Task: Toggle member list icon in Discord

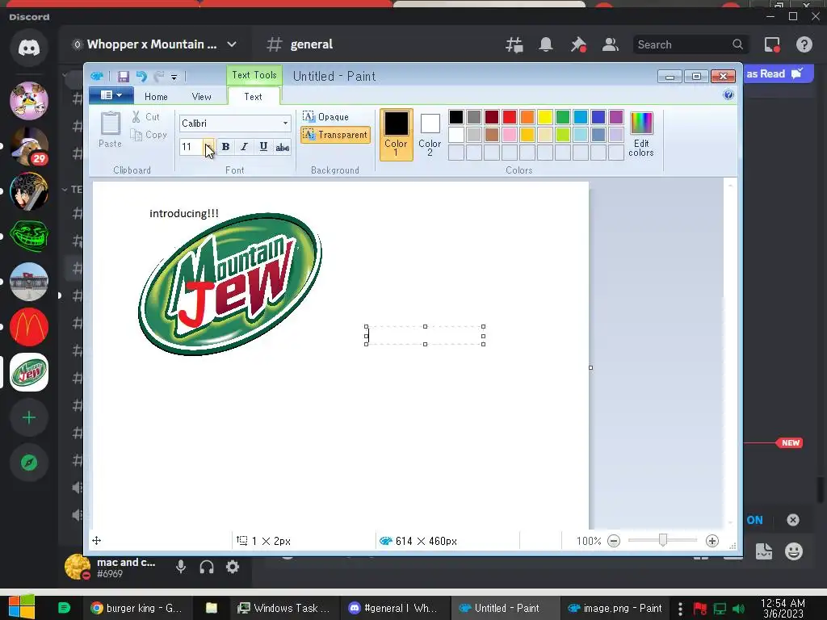Action: click(x=611, y=45)
